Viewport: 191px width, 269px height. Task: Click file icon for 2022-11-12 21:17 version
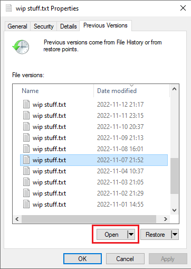click(26, 104)
